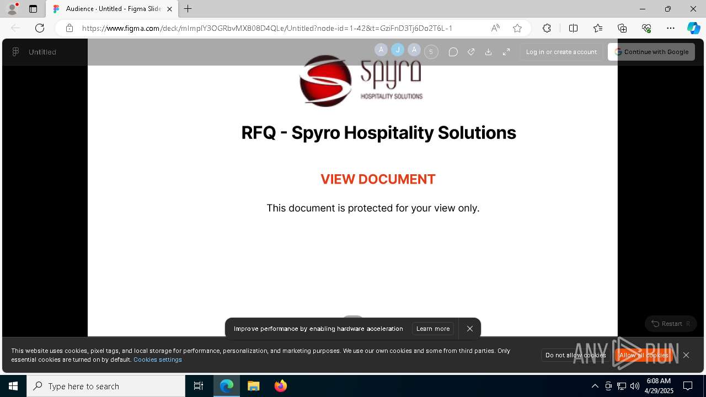Close the cookie banner
706x397 pixels.
[686, 355]
